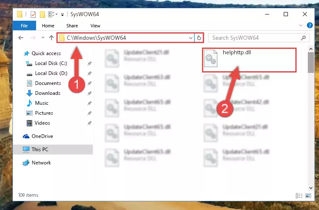Click the pin icon beside Local Disk (C:)
Image resolution: width=319 pixels, height=210 pixels.
point(89,63)
